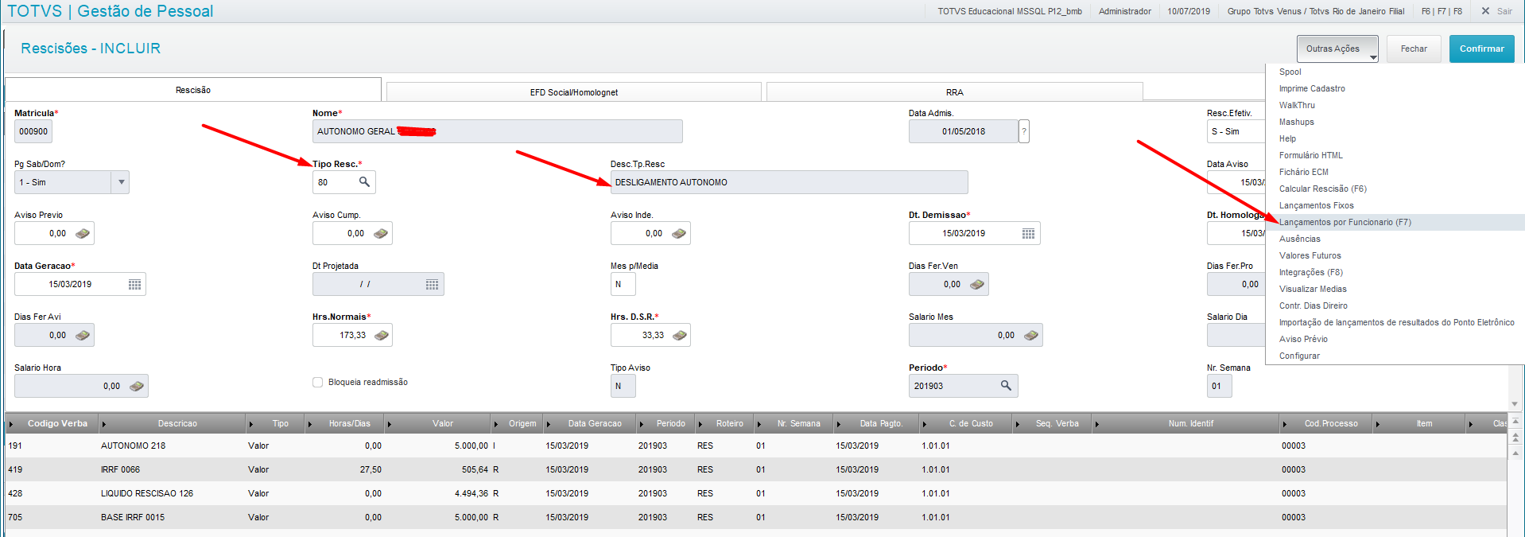
Task: Select the AUTONOMO 218 grid row
Action: (756, 446)
